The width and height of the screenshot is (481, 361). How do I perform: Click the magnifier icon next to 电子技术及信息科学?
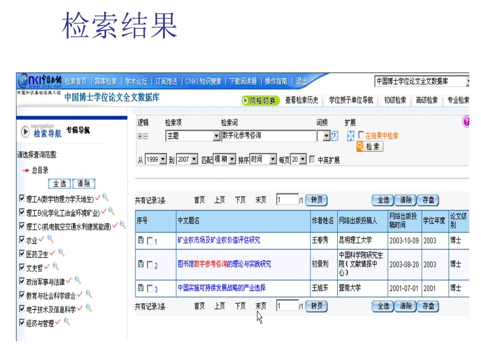[89, 307]
